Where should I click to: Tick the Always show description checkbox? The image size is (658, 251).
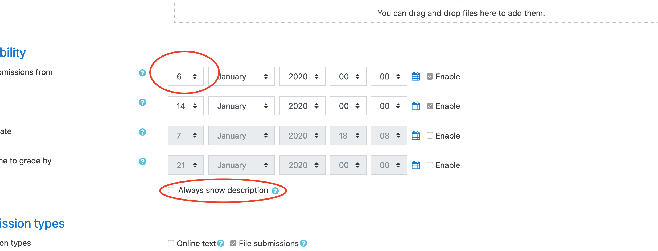(x=171, y=190)
